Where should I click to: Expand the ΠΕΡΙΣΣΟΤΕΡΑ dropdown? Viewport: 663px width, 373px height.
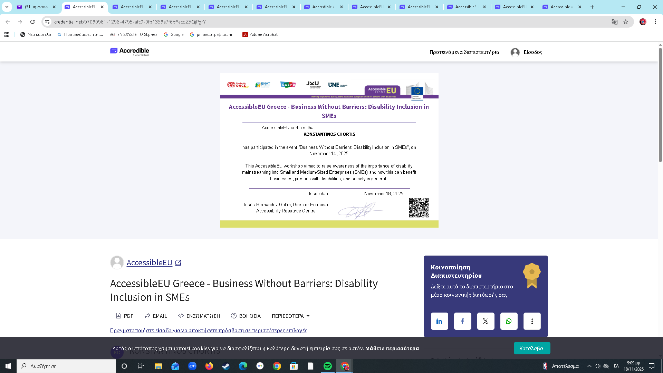pyautogui.click(x=290, y=316)
